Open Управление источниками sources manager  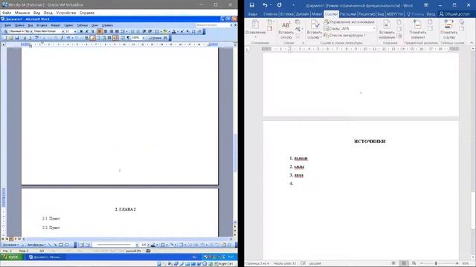coord(349,22)
